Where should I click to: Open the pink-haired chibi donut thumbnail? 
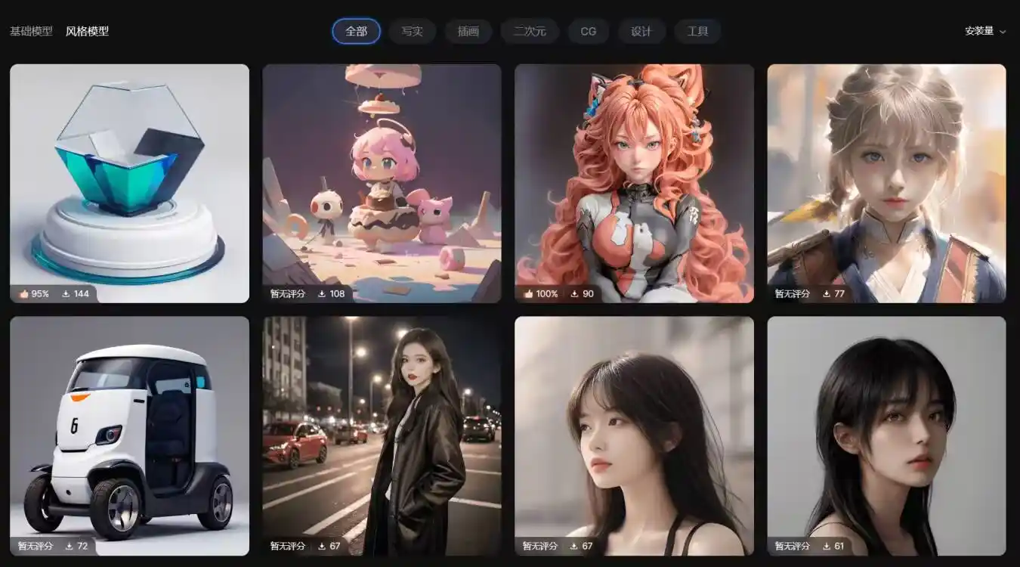pos(382,183)
